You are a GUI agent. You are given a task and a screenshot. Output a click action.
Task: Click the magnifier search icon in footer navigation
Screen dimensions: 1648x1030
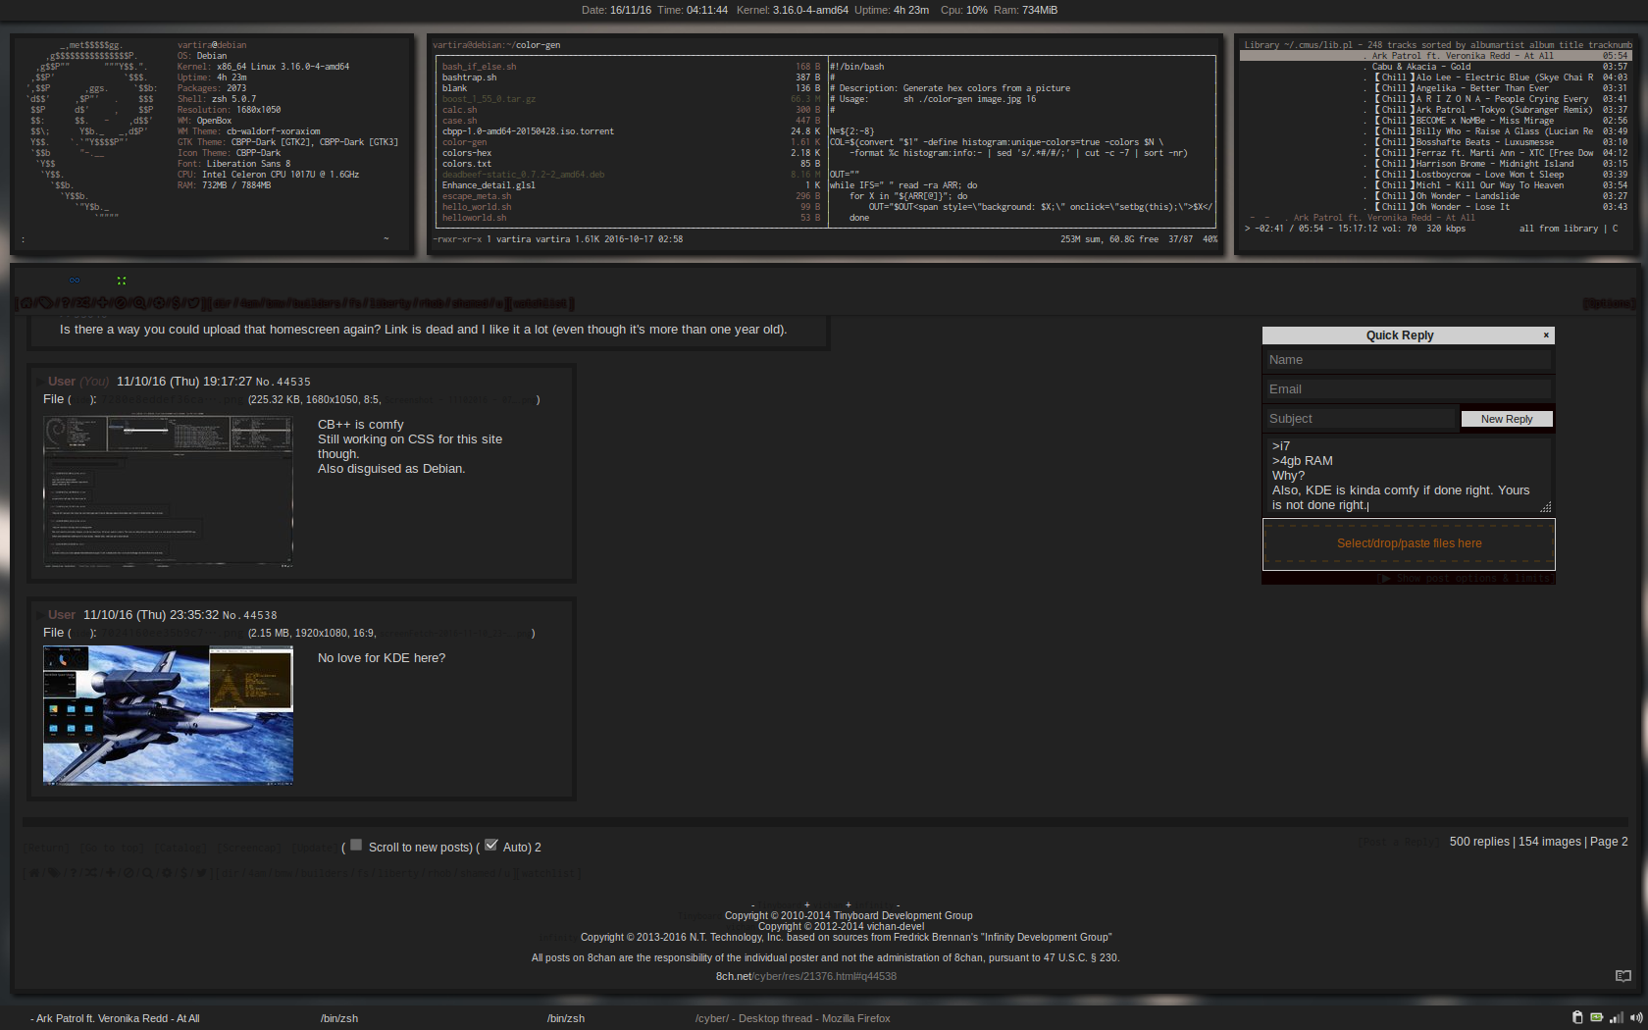coord(147,872)
